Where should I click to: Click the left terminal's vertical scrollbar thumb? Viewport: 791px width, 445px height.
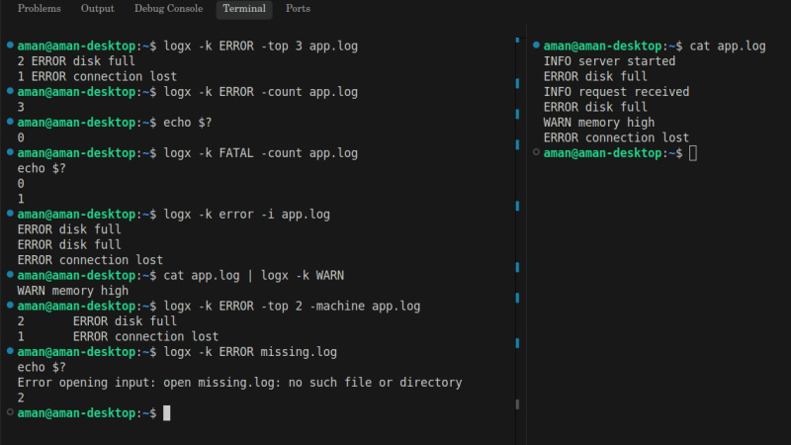coord(517,404)
